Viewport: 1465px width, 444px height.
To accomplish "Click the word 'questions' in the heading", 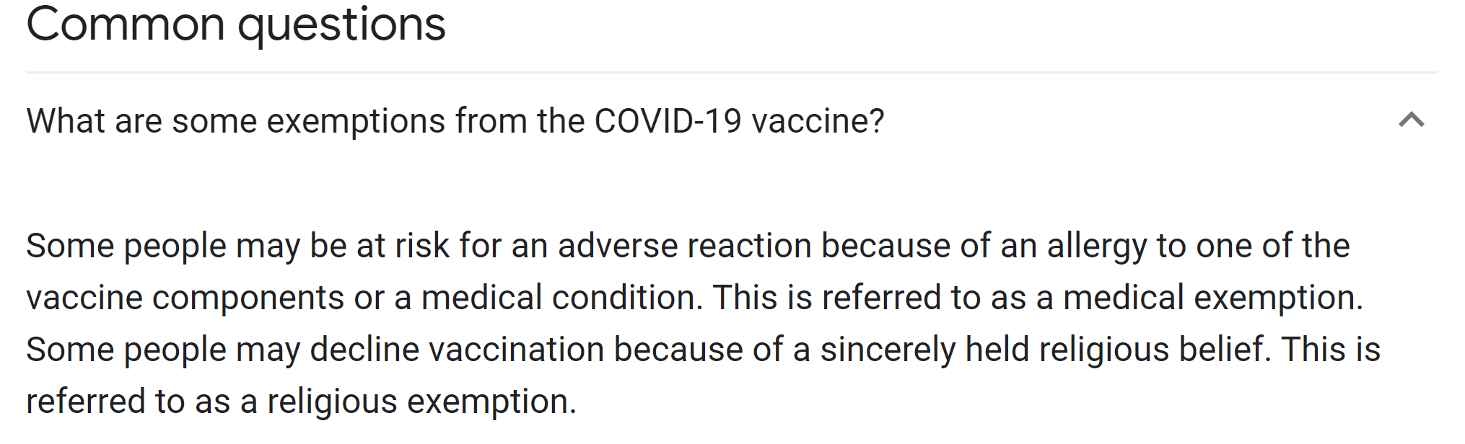I will 342,25.
